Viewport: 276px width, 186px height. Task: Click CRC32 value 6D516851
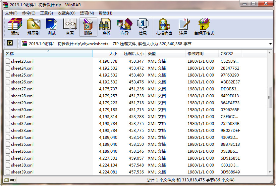click(230, 158)
